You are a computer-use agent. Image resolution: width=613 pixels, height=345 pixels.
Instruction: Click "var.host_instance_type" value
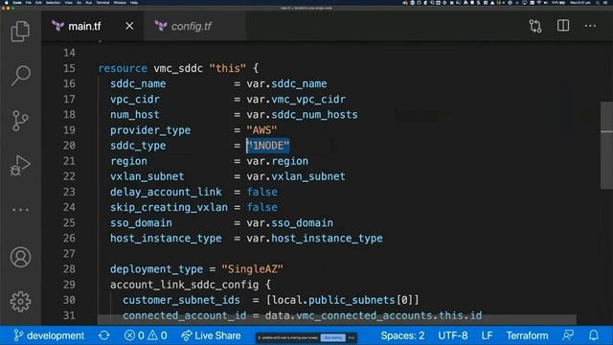(x=314, y=238)
